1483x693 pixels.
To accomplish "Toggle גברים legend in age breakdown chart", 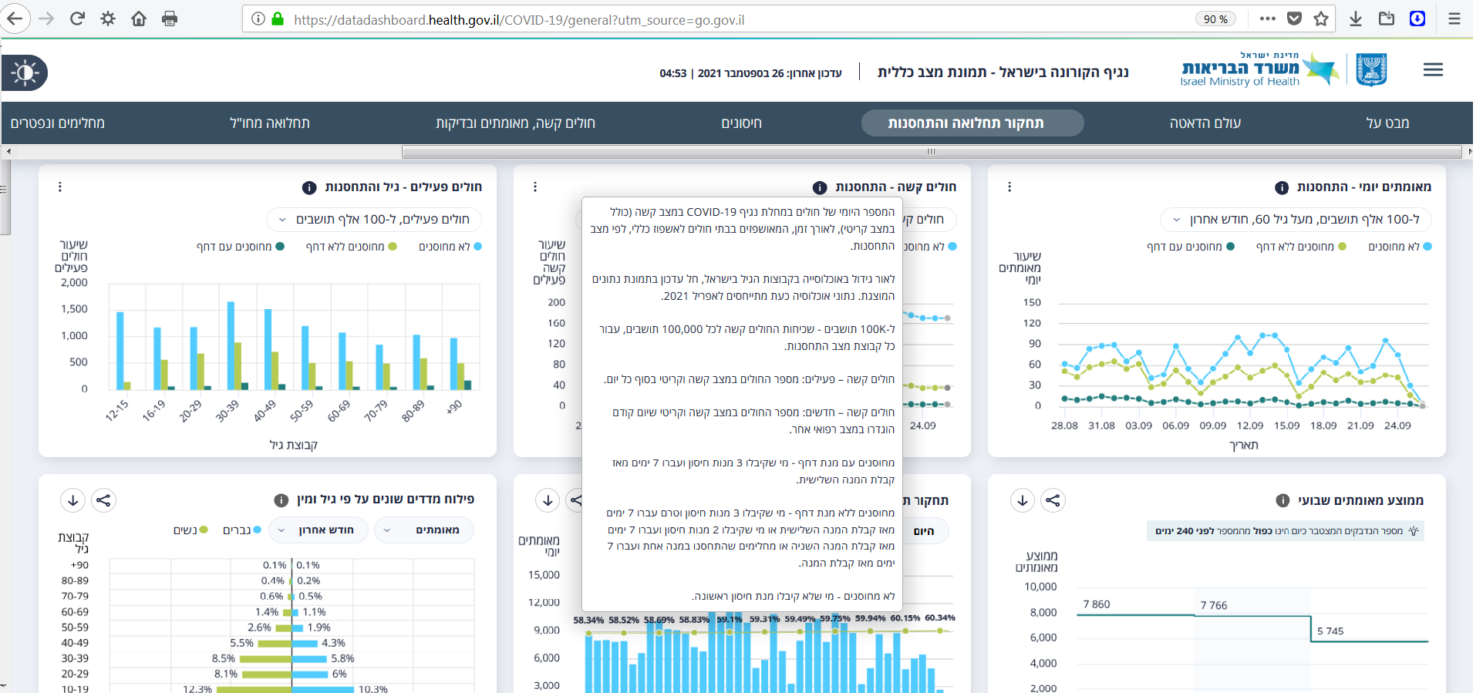I will tap(242, 530).
